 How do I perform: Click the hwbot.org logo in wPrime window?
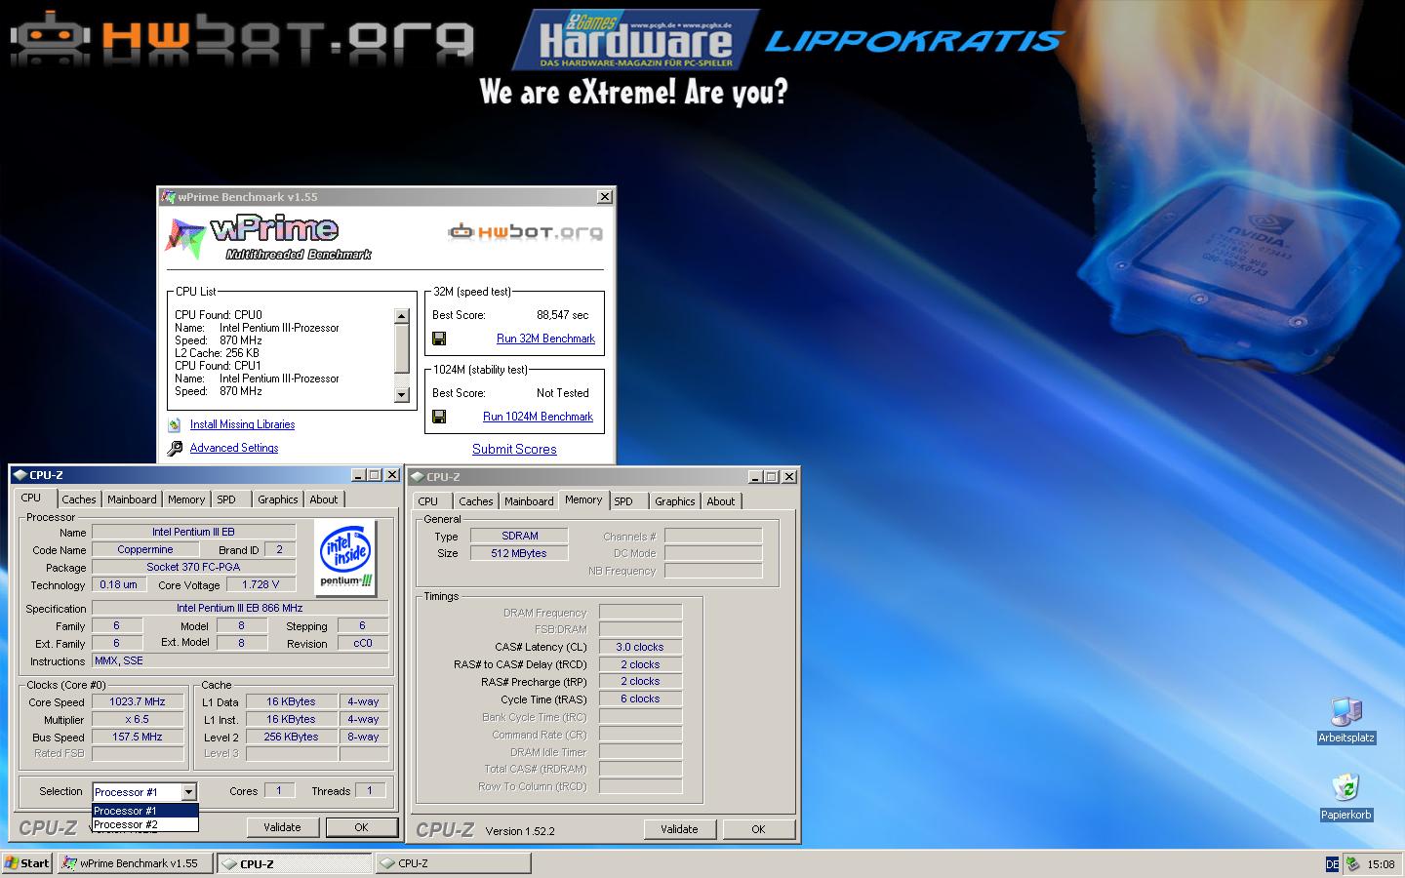[x=525, y=231]
